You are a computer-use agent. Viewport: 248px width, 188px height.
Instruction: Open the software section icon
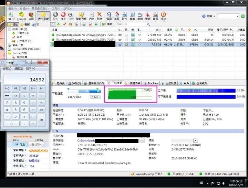(140, 16)
